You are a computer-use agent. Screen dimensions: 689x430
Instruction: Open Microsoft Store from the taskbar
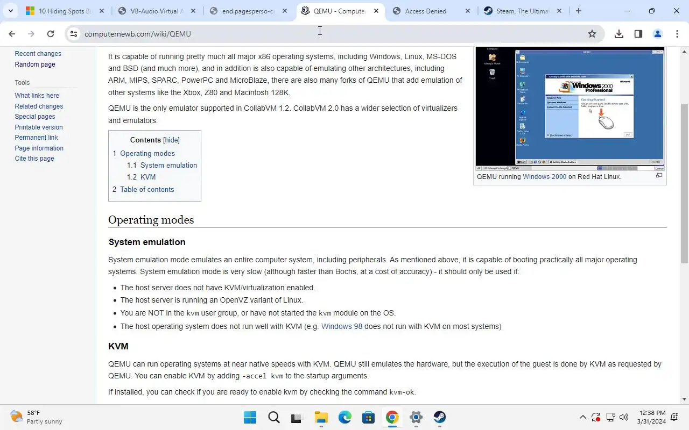pyautogui.click(x=369, y=417)
